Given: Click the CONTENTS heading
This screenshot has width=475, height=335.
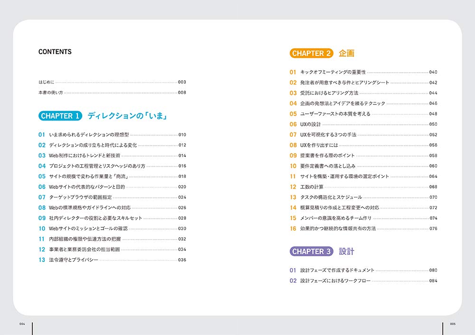Looking at the screenshot, I should coord(55,52).
